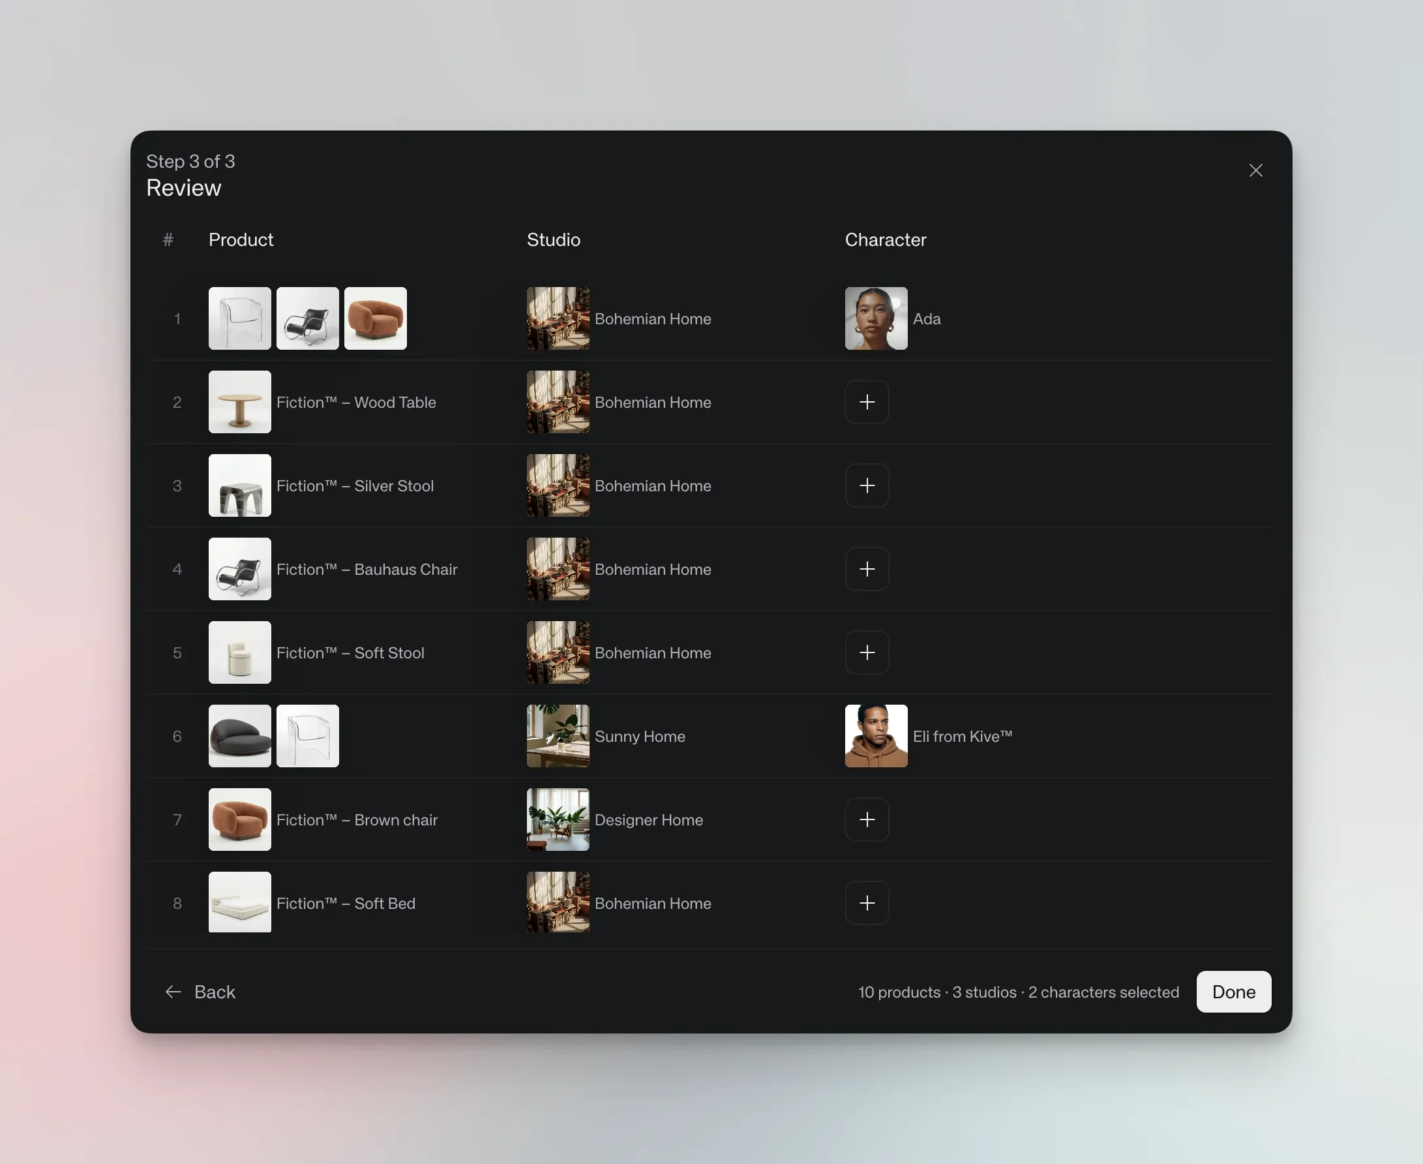Add a character to the Soft Bed row
Viewport: 1423px width, 1164px height.
coord(867,903)
